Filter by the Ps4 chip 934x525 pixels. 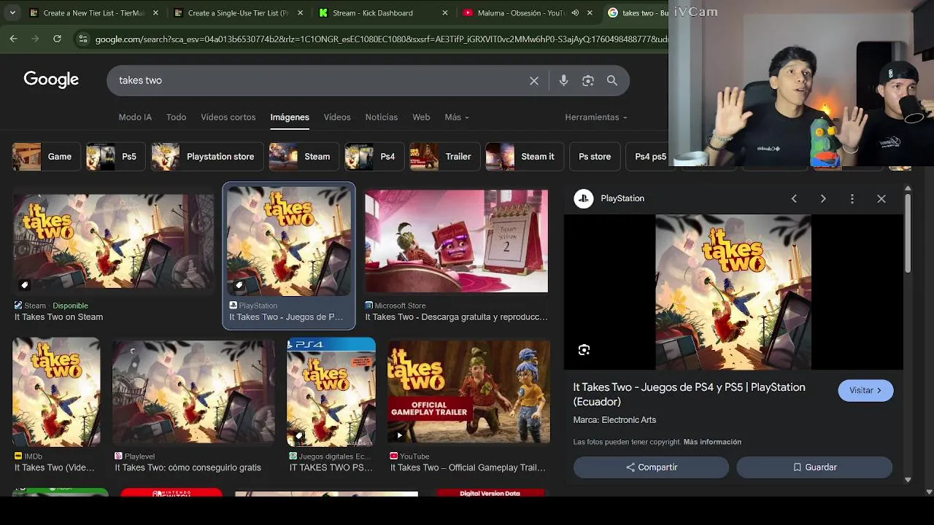374,156
